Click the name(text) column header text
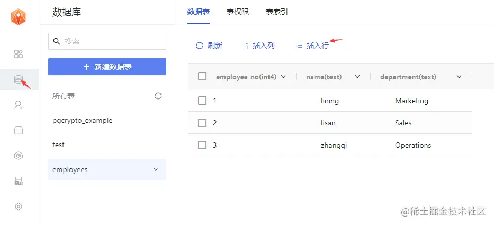Screen dimensions: 494x225 coord(324,77)
